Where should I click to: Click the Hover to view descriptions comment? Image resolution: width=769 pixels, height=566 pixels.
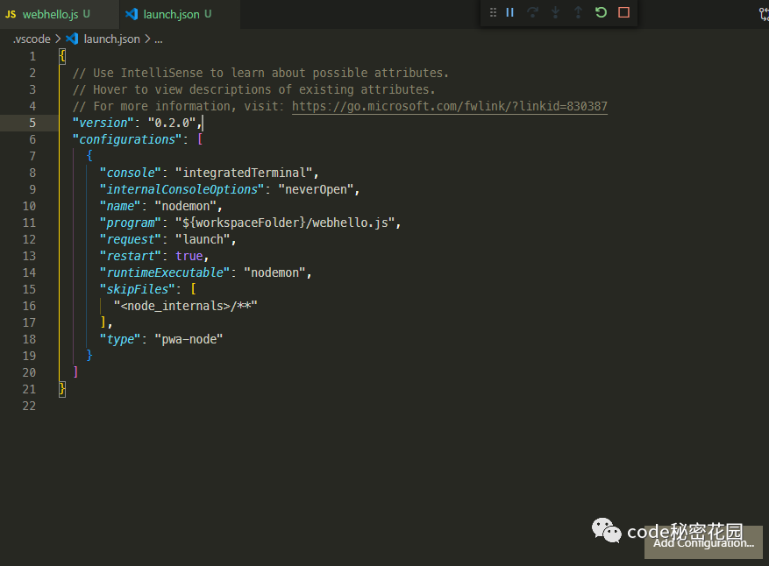(x=254, y=89)
